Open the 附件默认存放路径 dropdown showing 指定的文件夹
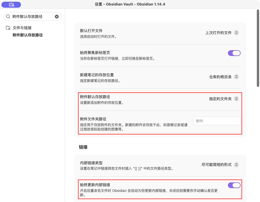 (x=224, y=99)
